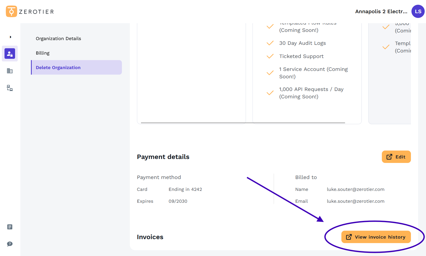Image resolution: width=426 pixels, height=256 pixels.
Task: Open the documentation sidebar icon
Action: 10,227
